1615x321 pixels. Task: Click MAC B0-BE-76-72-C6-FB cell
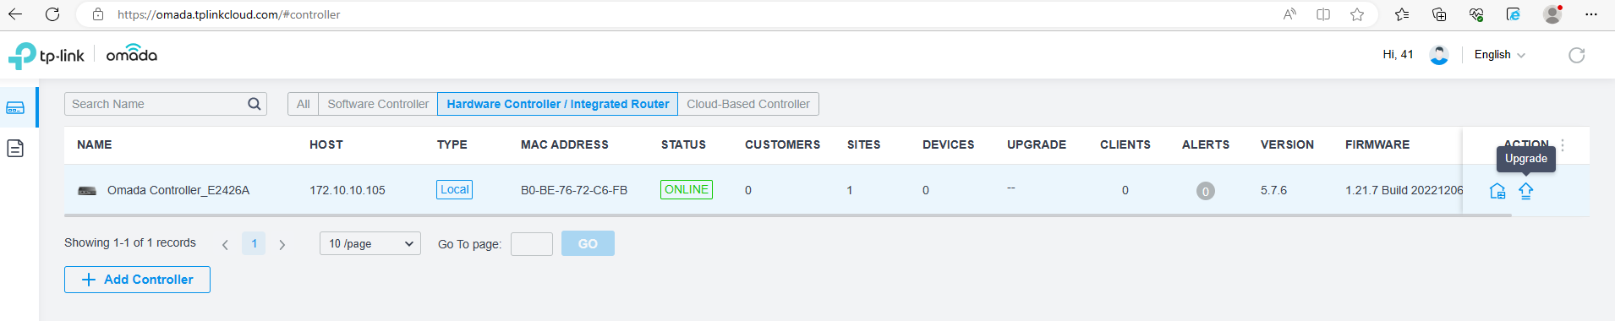574,190
